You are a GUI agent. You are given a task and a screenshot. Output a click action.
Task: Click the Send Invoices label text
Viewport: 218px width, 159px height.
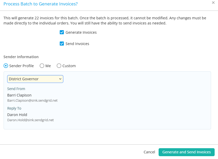(x=77, y=44)
